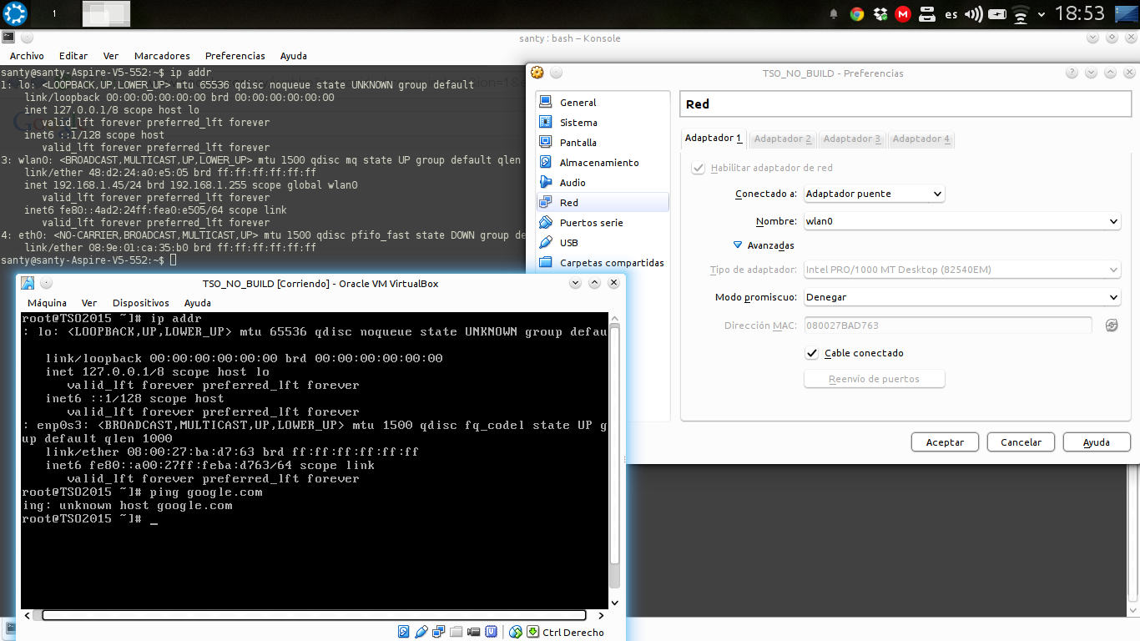Open the Almacenamiento settings category
This screenshot has width=1140, height=641.
tap(602, 163)
